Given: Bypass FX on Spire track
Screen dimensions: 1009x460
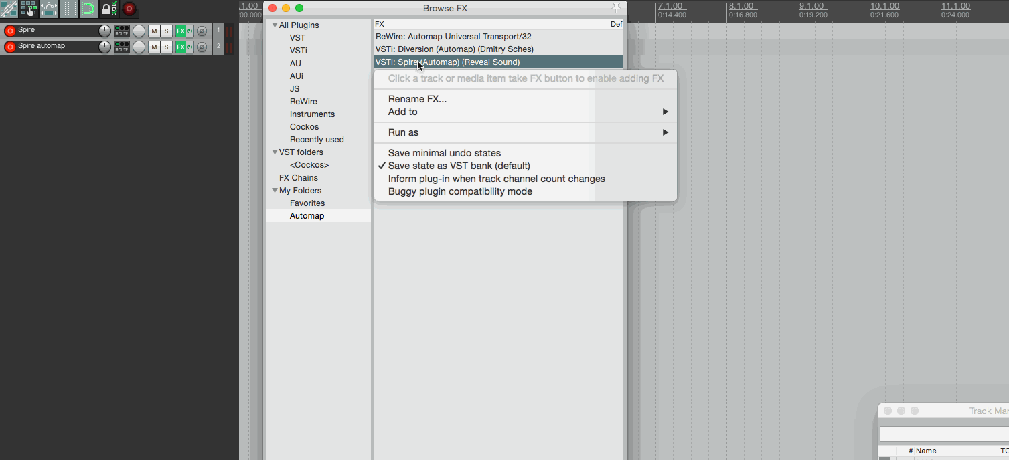Looking at the screenshot, I should click(190, 31).
